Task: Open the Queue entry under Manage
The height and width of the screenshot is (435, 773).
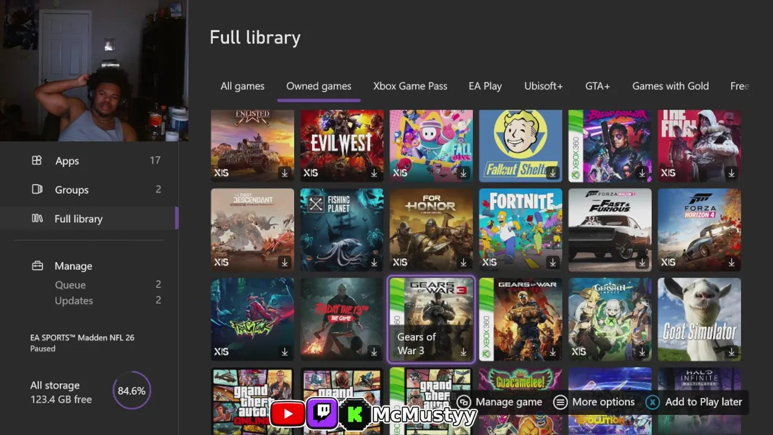Action: (x=89, y=285)
